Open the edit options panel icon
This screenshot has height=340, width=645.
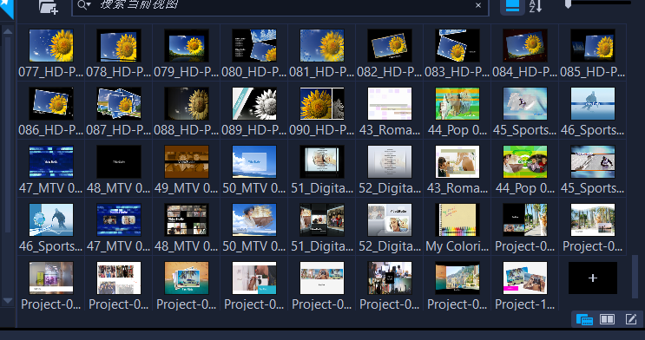[x=631, y=319]
